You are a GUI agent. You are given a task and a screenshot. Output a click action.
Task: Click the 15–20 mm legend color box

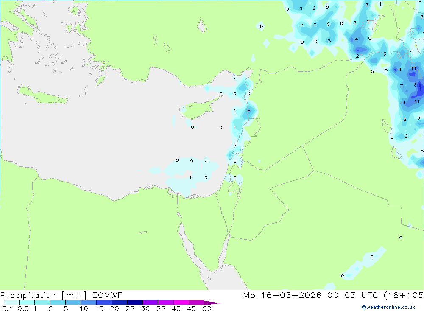point(104,303)
